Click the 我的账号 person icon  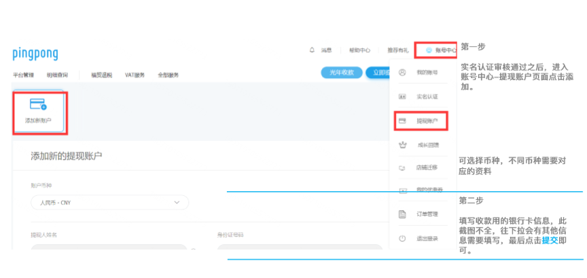pyautogui.click(x=402, y=72)
